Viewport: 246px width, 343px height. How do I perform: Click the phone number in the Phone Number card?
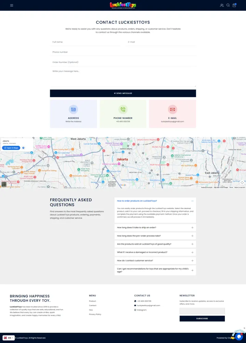123,122
